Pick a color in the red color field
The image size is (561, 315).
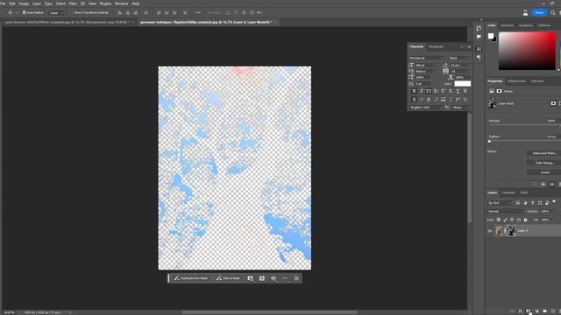[527, 51]
